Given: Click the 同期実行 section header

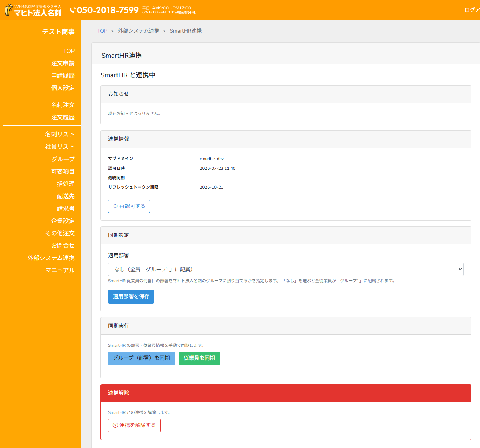Looking at the screenshot, I should coord(286,326).
